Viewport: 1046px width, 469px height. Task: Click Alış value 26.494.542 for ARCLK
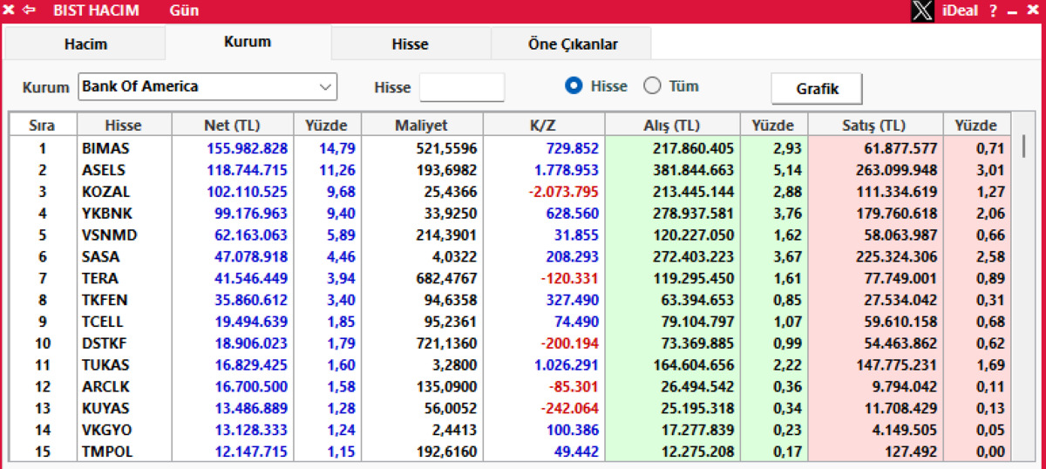696,387
